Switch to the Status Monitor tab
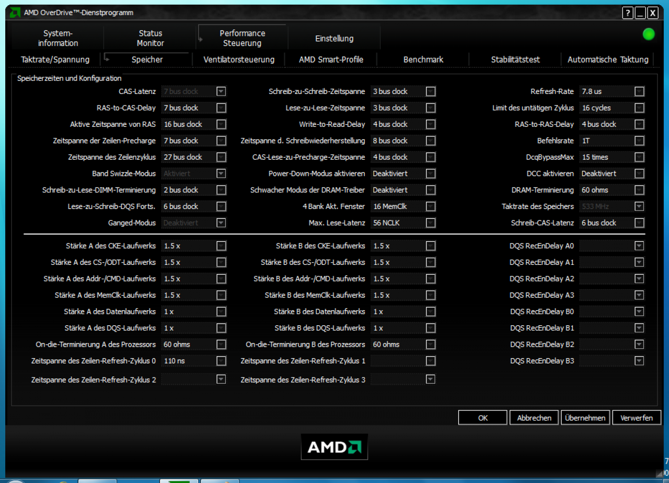 coord(151,38)
